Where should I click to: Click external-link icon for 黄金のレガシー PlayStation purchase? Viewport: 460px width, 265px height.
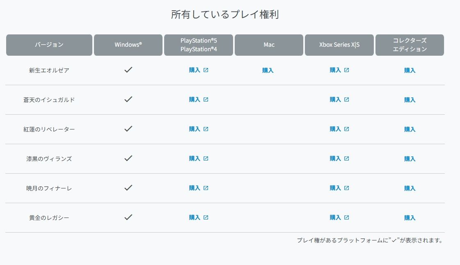[x=206, y=217]
